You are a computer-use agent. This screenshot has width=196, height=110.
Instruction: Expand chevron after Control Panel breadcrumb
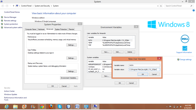click(x=33, y=6)
